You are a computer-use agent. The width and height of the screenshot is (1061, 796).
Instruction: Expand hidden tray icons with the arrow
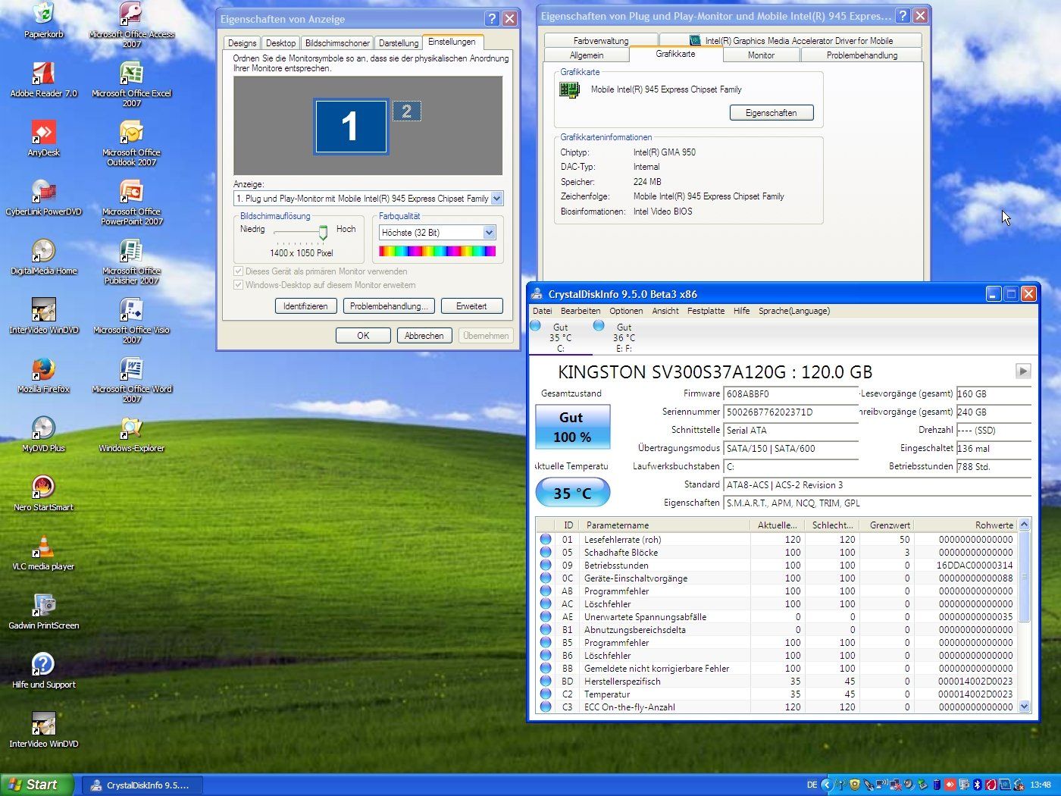[827, 785]
